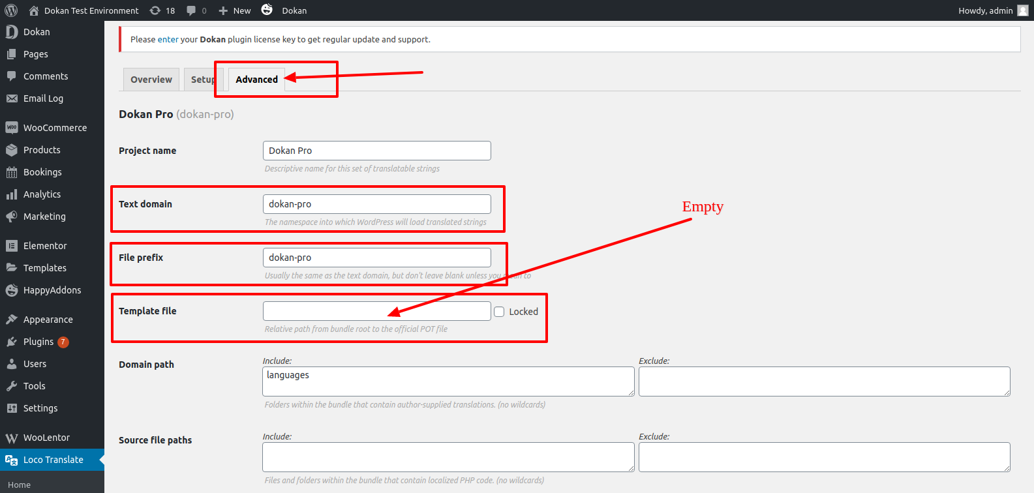Open the site home icon 'Dokan Test Environment'

click(34, 10)
